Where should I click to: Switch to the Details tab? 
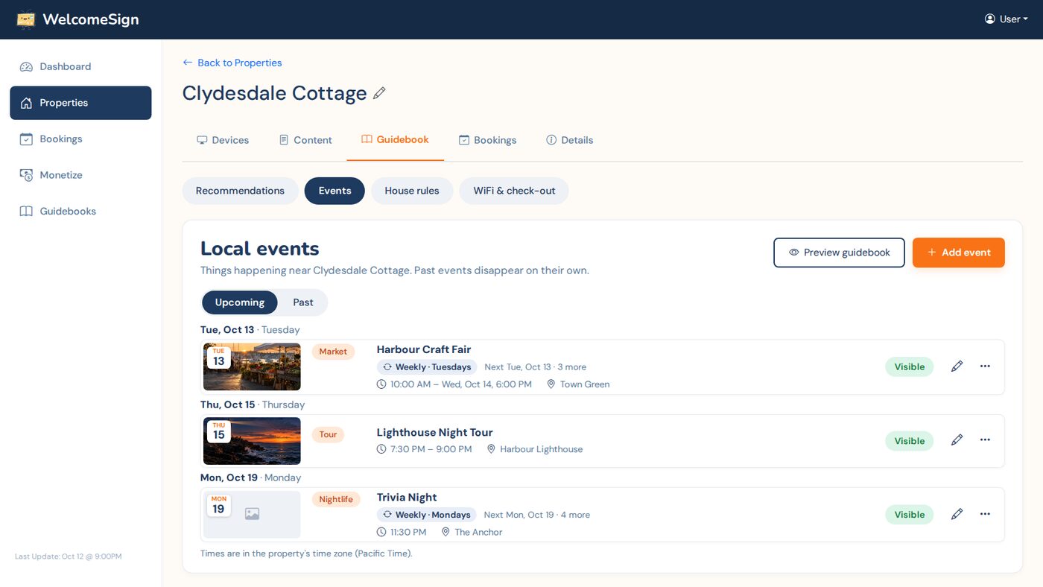(x=569, y=140)
